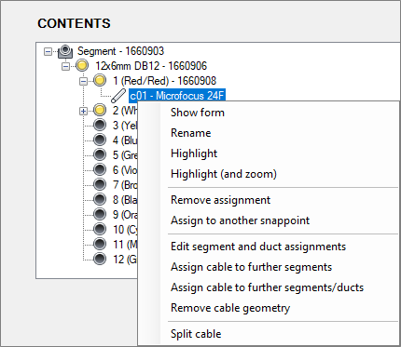Click the yellow icon of sub-duct 2

[x=100, y=110]
